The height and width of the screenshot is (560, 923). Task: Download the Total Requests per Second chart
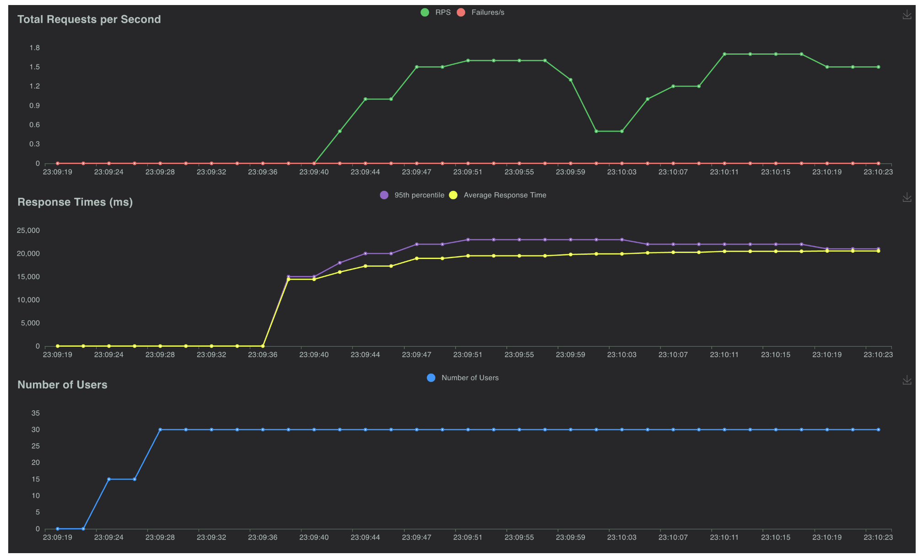[x=907, y=15]
